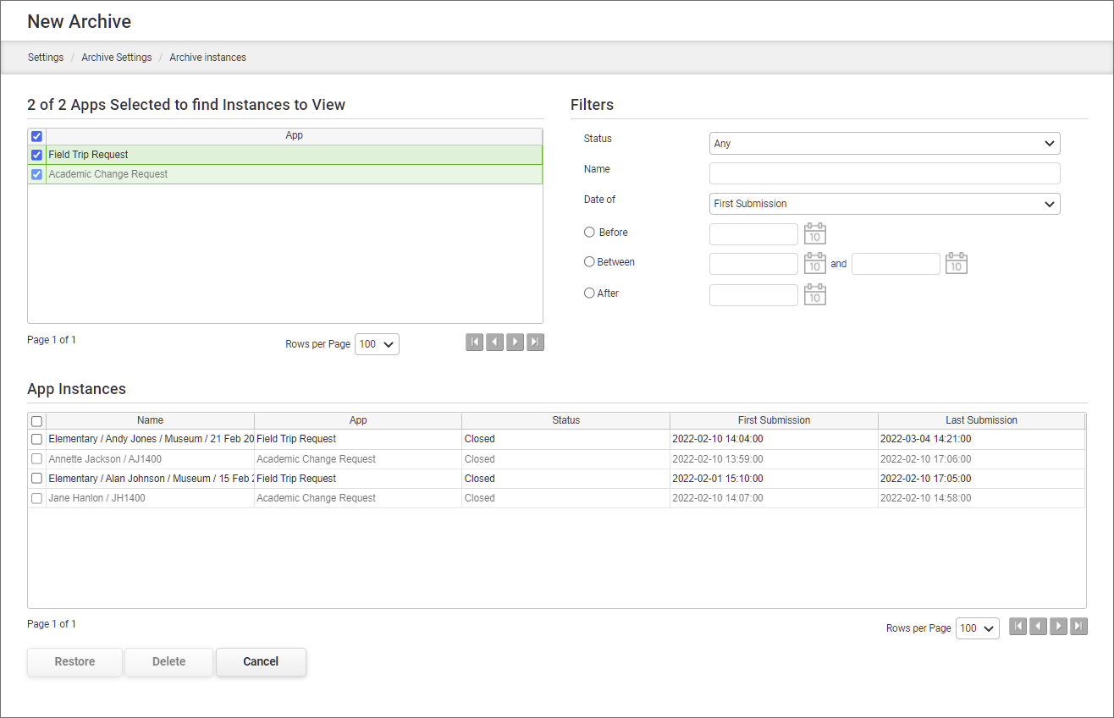The height and width of the screenshot is (718, 1114).
Task: Uncheck the Academic Change Request app
Action: 36,174
